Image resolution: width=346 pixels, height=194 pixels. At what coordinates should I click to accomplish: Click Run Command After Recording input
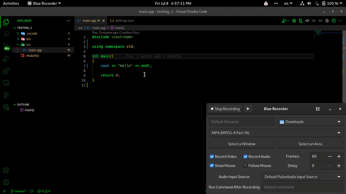pyautogui.click(x=302, y=187)
